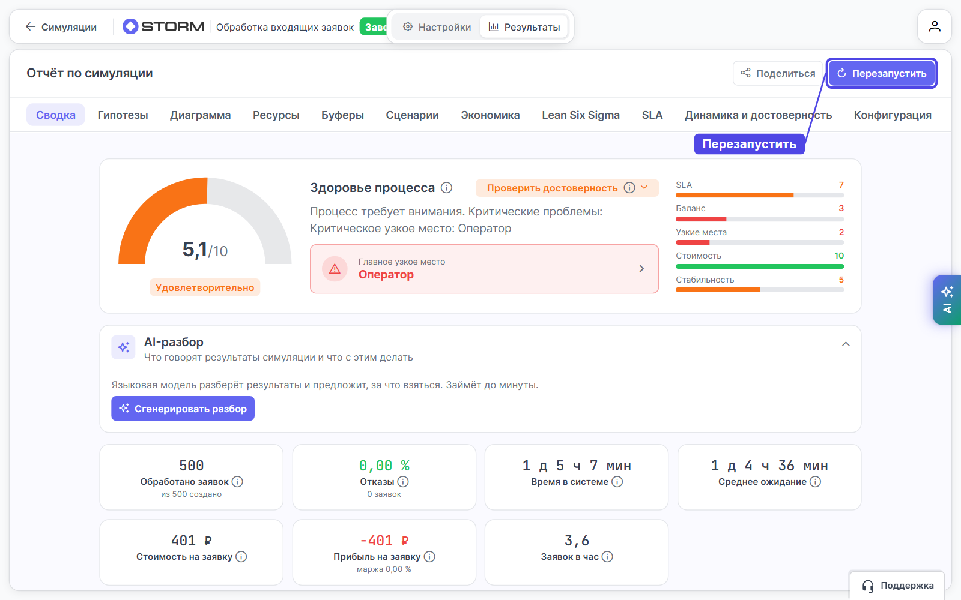The image size is (961, 600).
Task: Click info icon beside Обработано заявок
Action: 237,482
